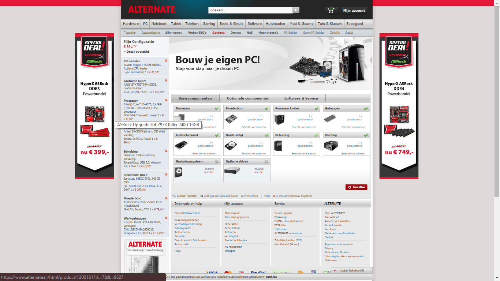Click the Voeding power supply image

331,146
